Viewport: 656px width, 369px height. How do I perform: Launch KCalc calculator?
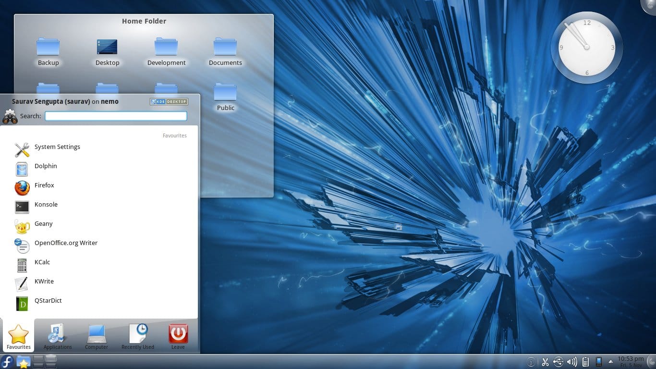pyautogui.click(x=42, y=262)
